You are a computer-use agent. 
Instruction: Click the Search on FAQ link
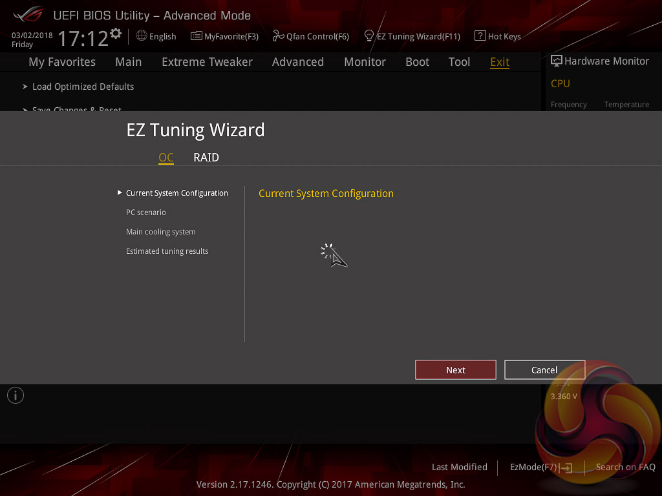pyautogui.click(x=625, y=467)
